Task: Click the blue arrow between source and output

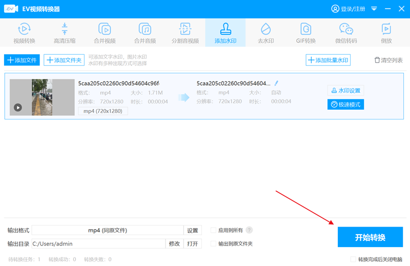Action: pos(183,97)
